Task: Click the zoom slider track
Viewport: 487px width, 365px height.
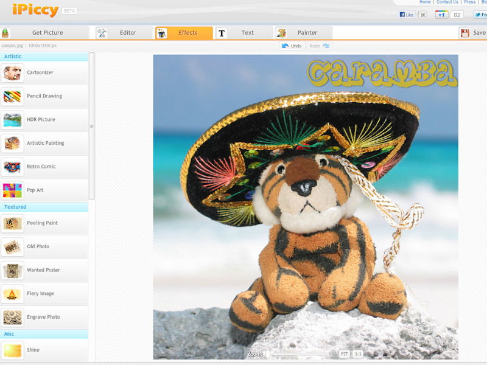Action: pyautogui.click(x=301, y=353)
